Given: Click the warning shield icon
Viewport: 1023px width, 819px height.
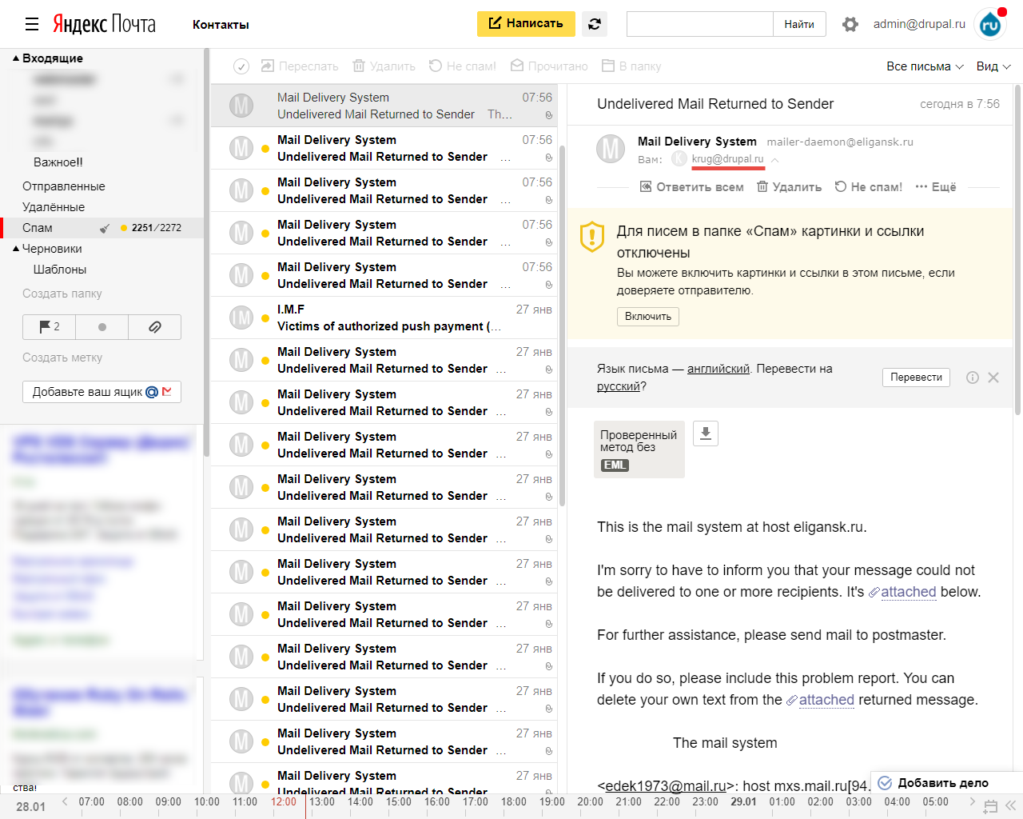Looking at the screenshot, I should point(592,237).
